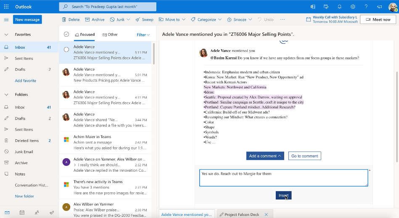Click the Settings gear icon
This screenshot has height=218, width=399.
(353, 7)
